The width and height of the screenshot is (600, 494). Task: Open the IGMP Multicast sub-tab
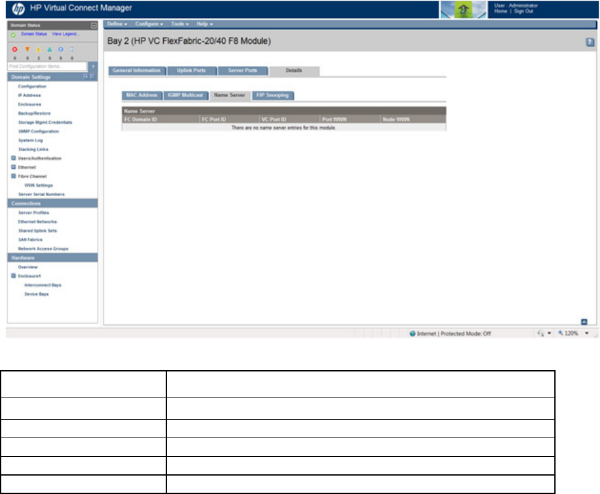tap(185, 95)
